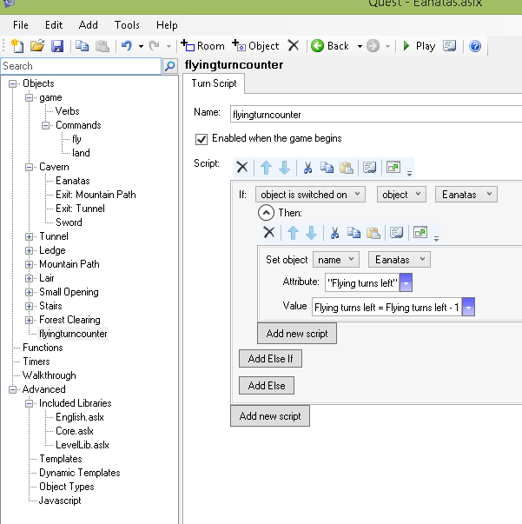522x524 pixels.
Task: Click the Save disk icon
Action: tap(57, 46)
